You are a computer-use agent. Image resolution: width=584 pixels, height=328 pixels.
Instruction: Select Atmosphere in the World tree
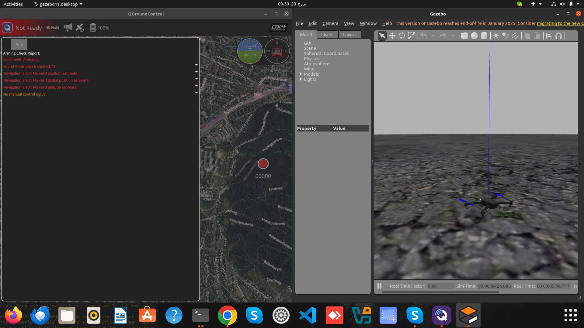click(316, 64)
